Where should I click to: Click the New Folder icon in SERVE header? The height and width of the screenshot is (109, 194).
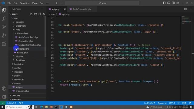pyautogui.click(x=35, y=14)
